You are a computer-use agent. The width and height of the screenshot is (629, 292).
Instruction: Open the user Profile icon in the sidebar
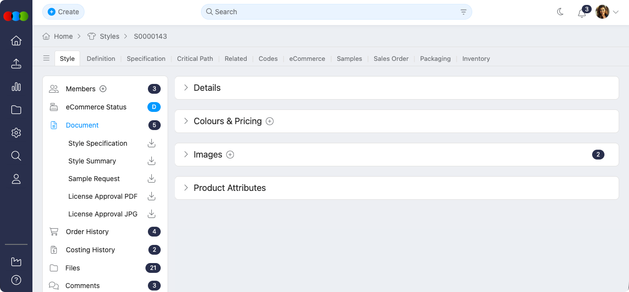point(16,179)
